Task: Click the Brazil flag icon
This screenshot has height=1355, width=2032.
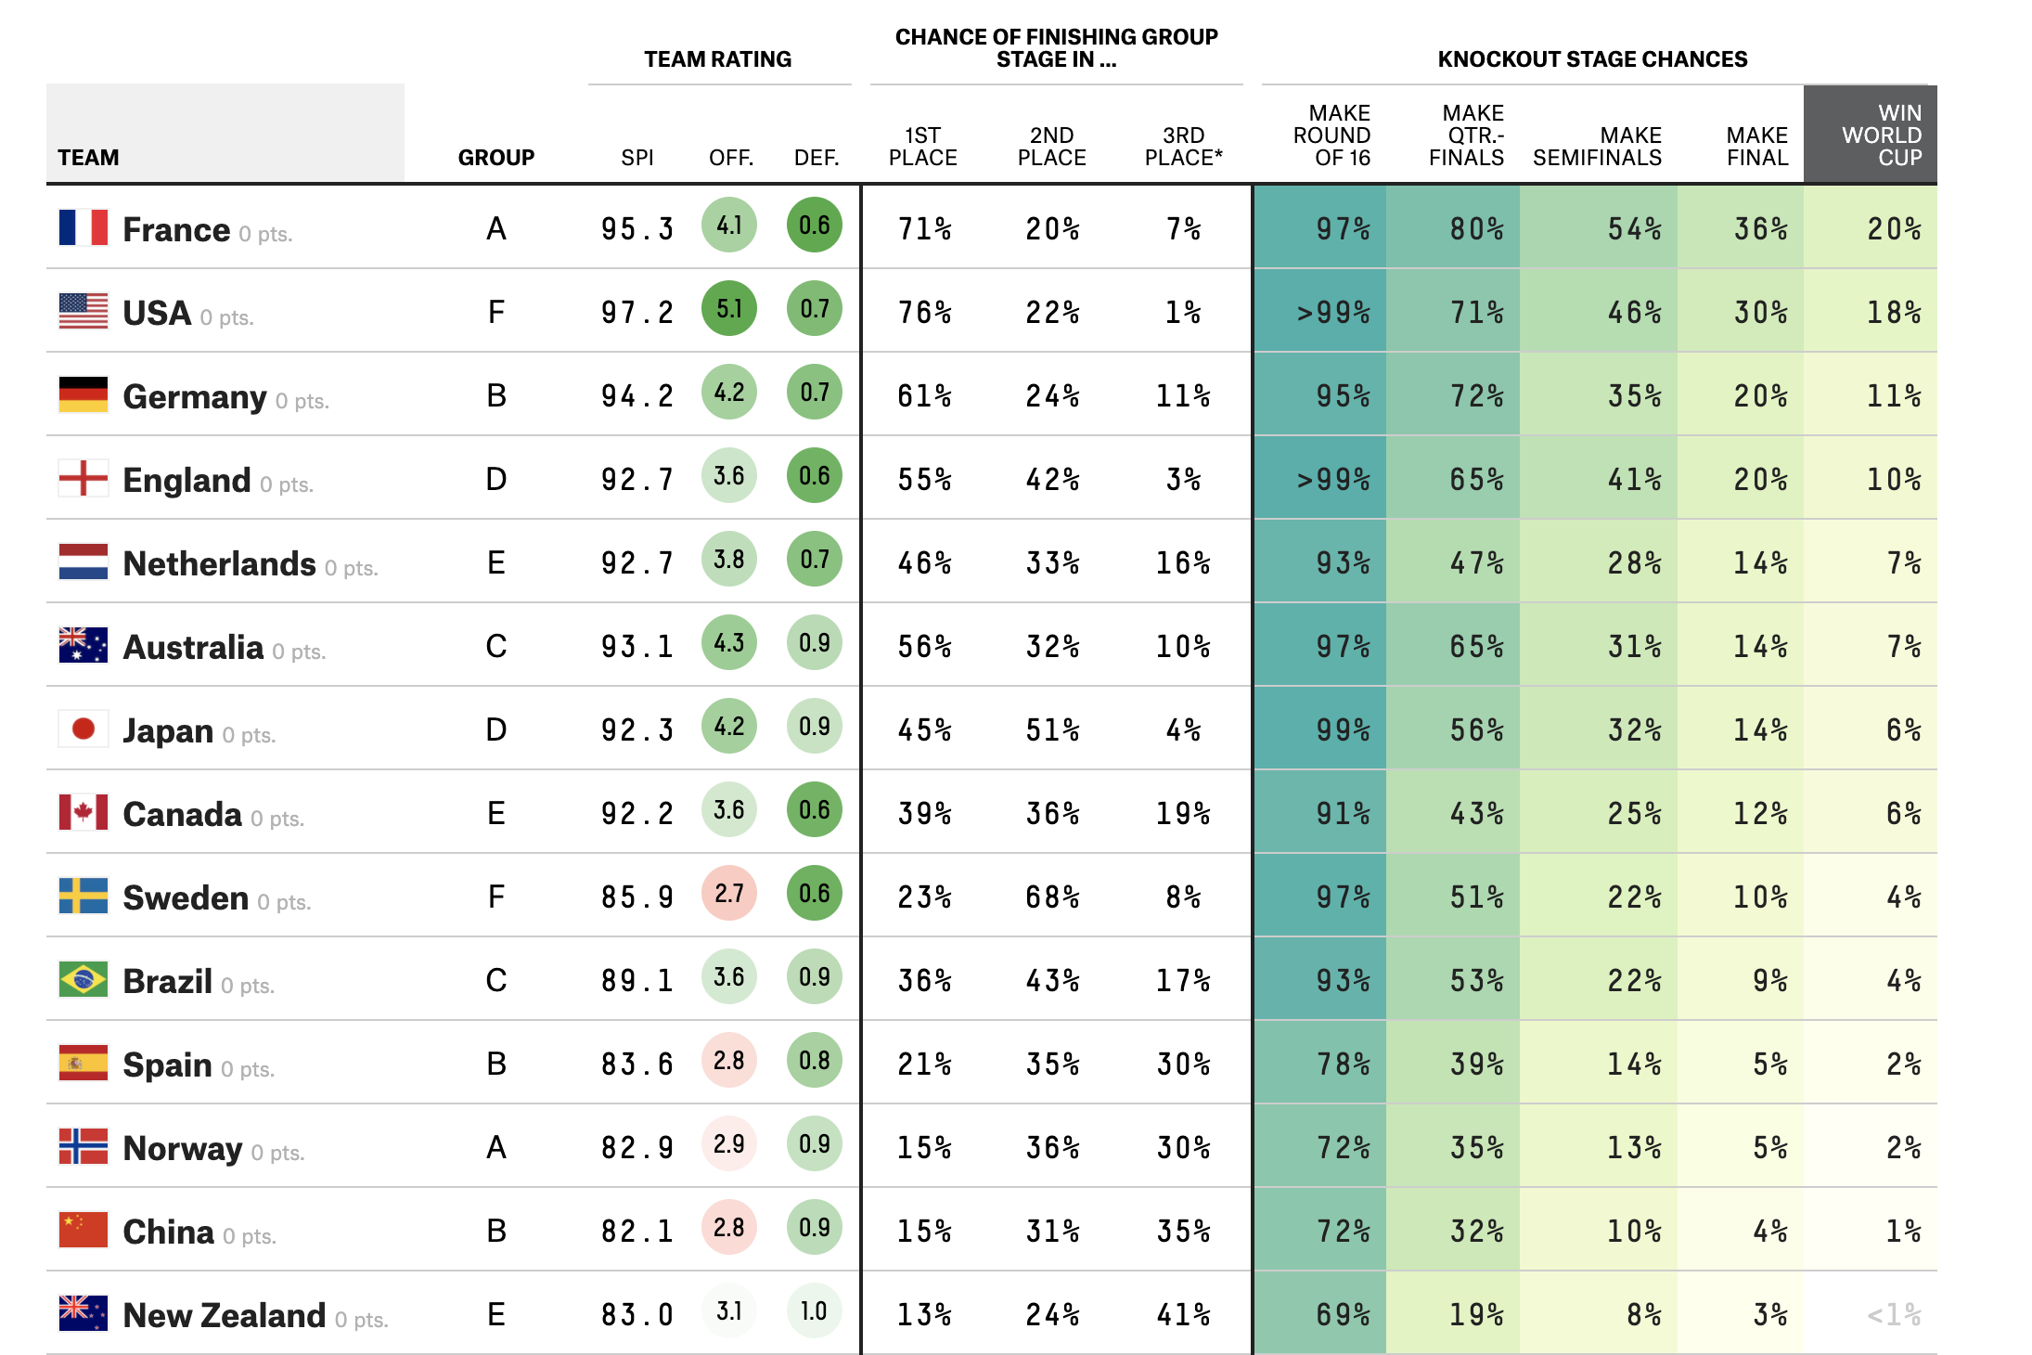Action: [x=84, y=979]
